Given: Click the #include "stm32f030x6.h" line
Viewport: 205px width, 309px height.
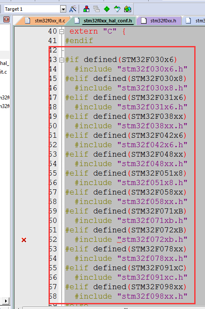Looking at the screenshot, I should [x=131, y=69].
